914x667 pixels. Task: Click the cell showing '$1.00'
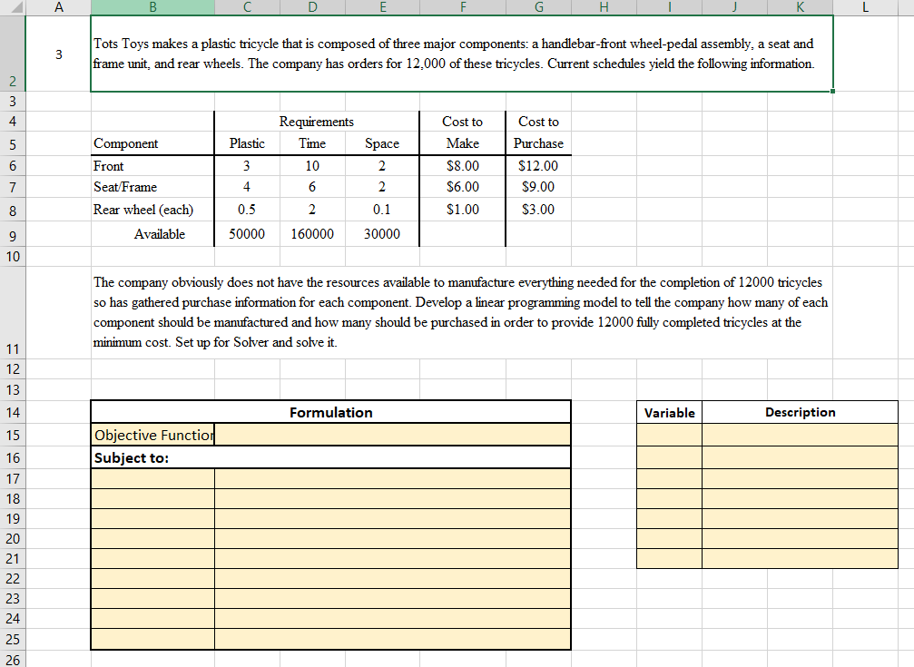(x=463, y=210)
